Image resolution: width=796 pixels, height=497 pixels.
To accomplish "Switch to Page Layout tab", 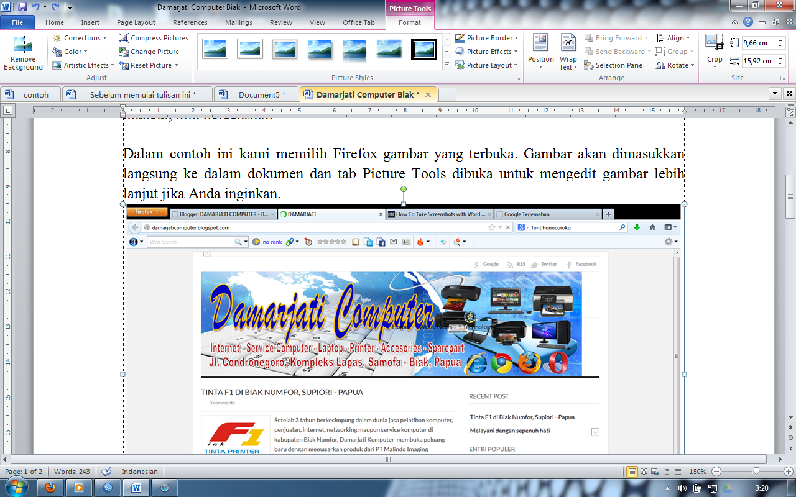I will 136,22.
